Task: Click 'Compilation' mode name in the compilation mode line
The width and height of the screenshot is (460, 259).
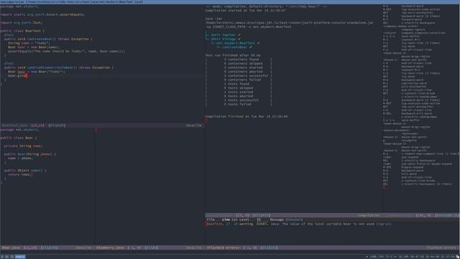Action: coord(368,216)
